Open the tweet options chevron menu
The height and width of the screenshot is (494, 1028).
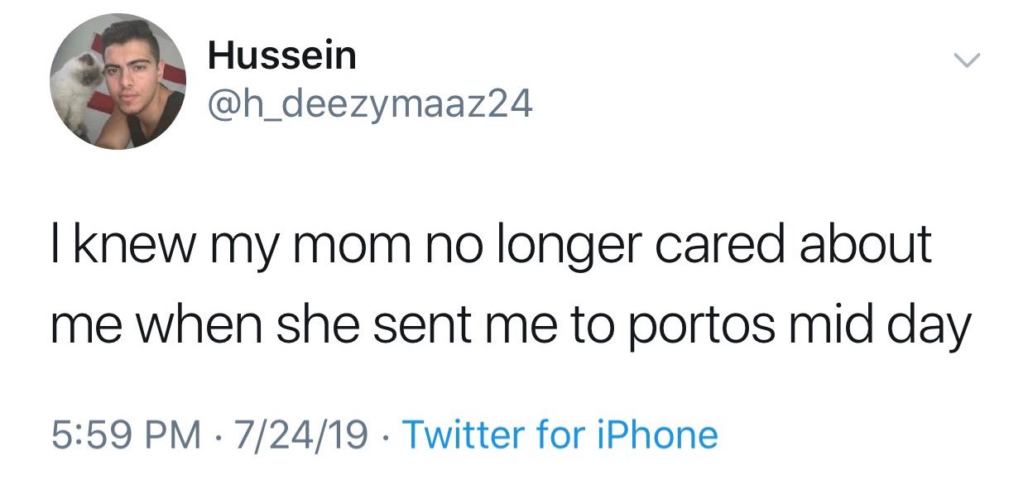tap(966, 60)
